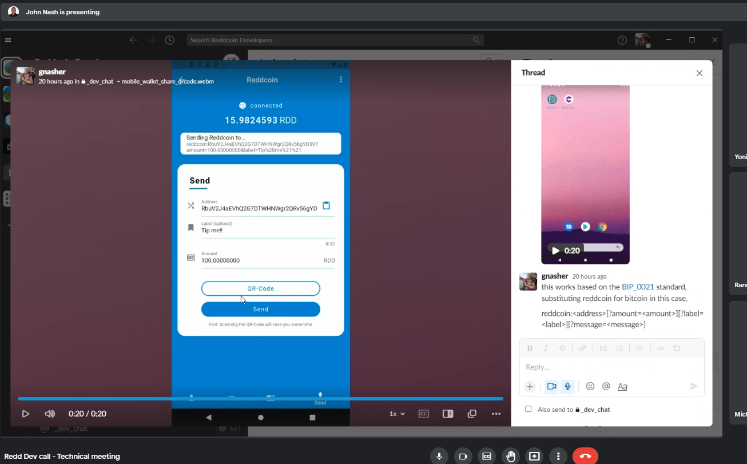
Task: Open video viewer more actions menu
Action: pos(496,414)
